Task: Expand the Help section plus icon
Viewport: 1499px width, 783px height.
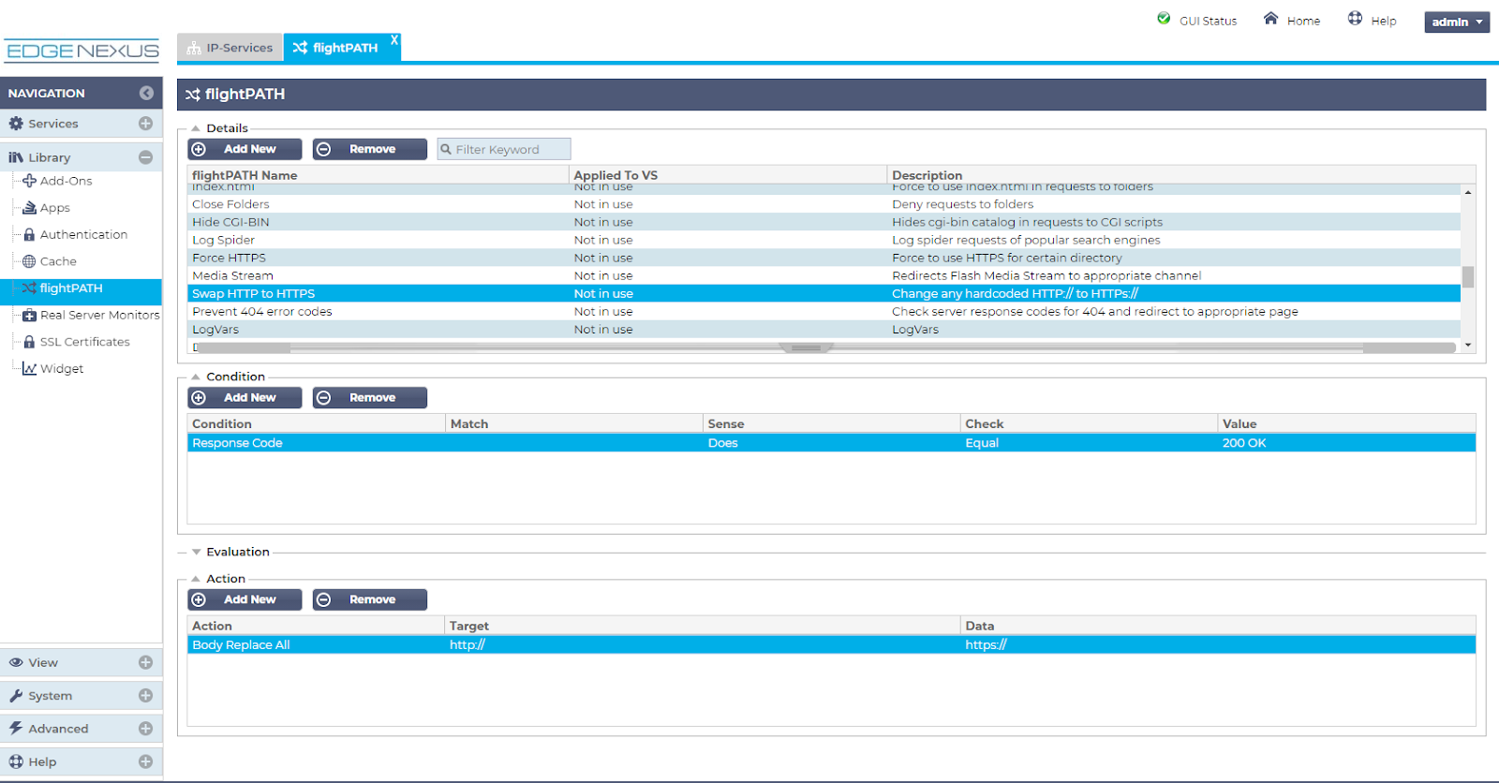Action: (x=145, y=761)
